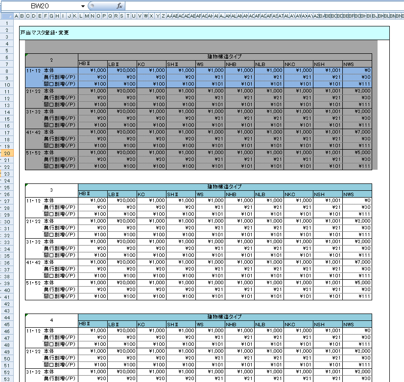Select row header 53
The width and height of the screenshot is (404, 382).
(x=7, y=379)
